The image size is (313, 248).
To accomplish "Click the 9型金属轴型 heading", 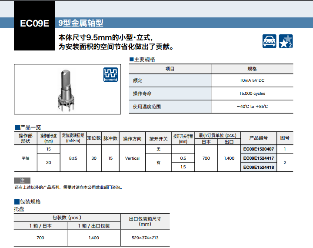I will [x=81, y=23].
